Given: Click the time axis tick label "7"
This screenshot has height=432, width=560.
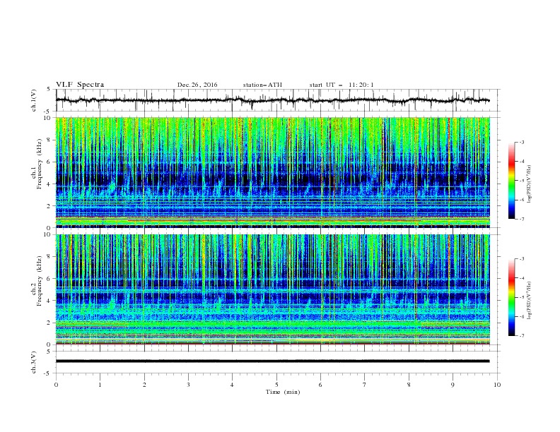Looking at the screenshot, I should pos(365,385).
